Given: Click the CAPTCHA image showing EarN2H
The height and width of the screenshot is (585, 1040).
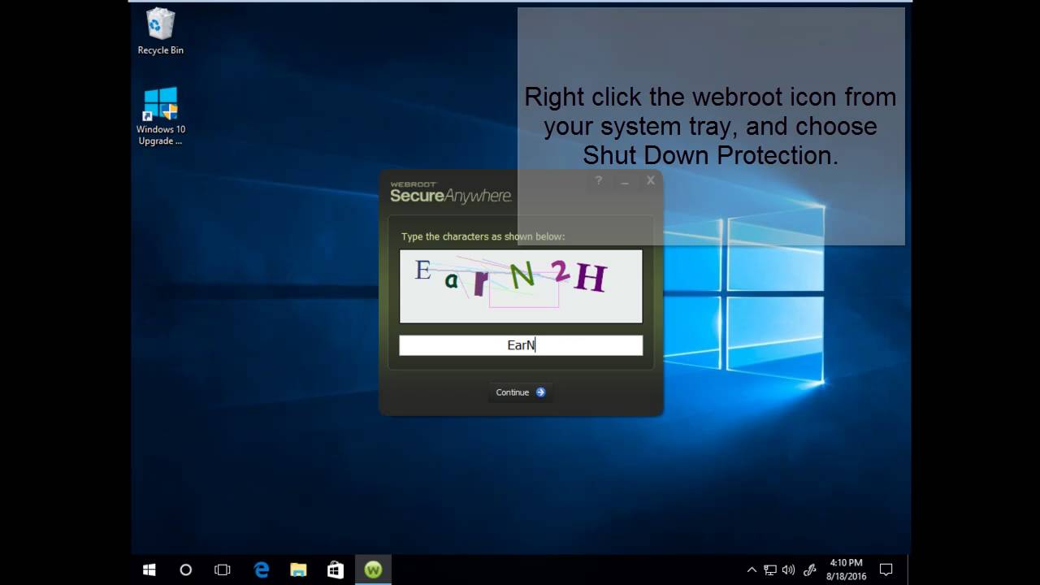Looking at the screenshot, I should click(x=521, y=286).
